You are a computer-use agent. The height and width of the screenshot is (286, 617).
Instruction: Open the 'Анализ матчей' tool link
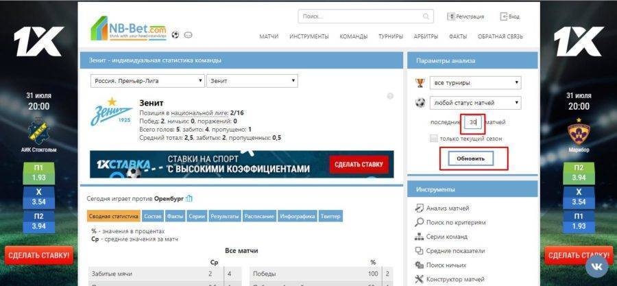[447, 208]
